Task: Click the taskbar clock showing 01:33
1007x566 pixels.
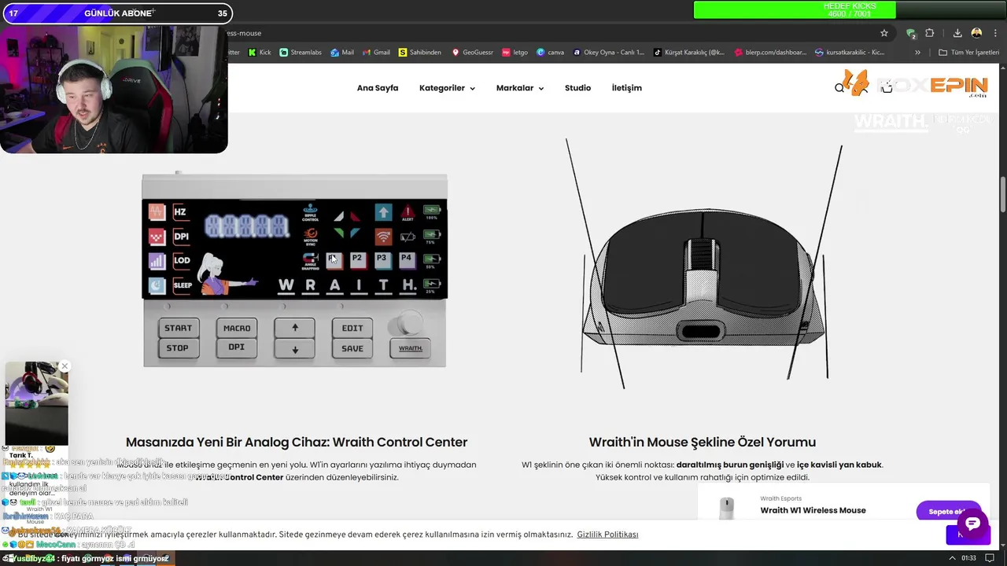Action: pyautogui.click(x=968, y=558)
